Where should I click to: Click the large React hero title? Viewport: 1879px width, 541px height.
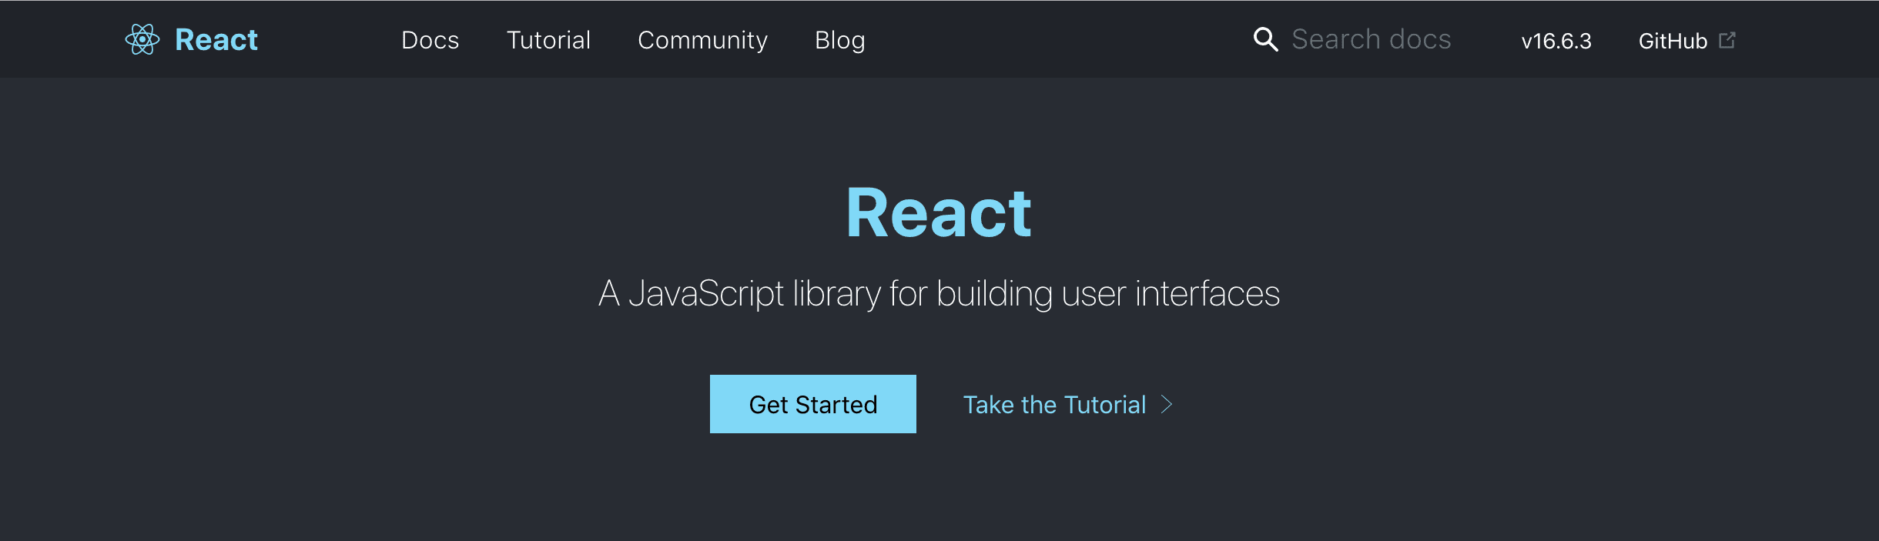point(939,213)
